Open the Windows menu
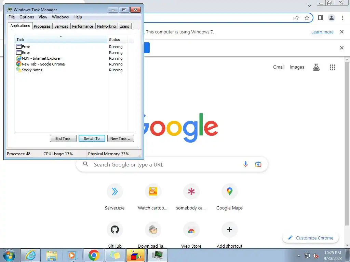Screen dimensions: 350x262 (60, 17)
